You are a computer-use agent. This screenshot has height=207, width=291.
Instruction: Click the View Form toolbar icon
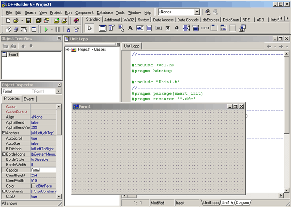coord(16,29)
